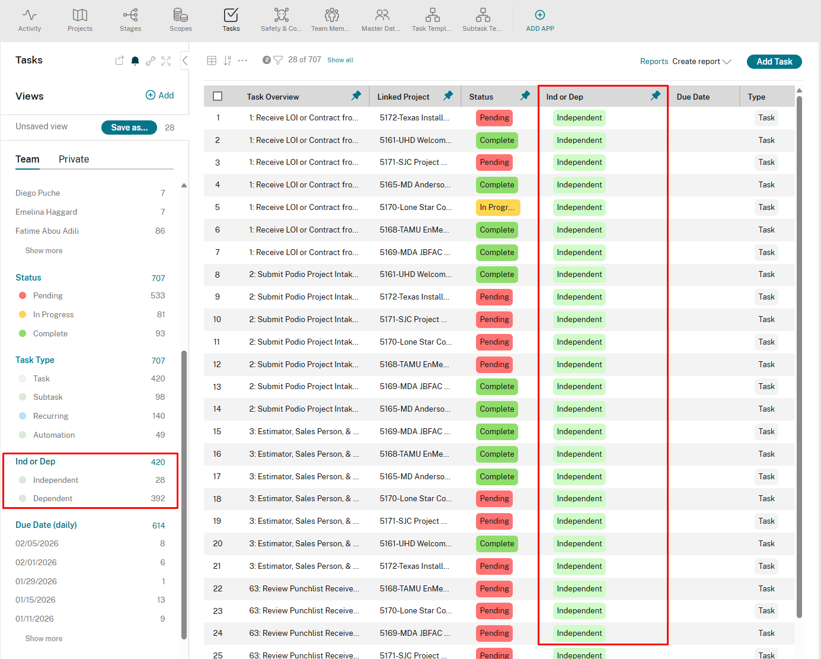Click the Show all link
The height and width of the screenshot is (659, 821).
(340, 60)
